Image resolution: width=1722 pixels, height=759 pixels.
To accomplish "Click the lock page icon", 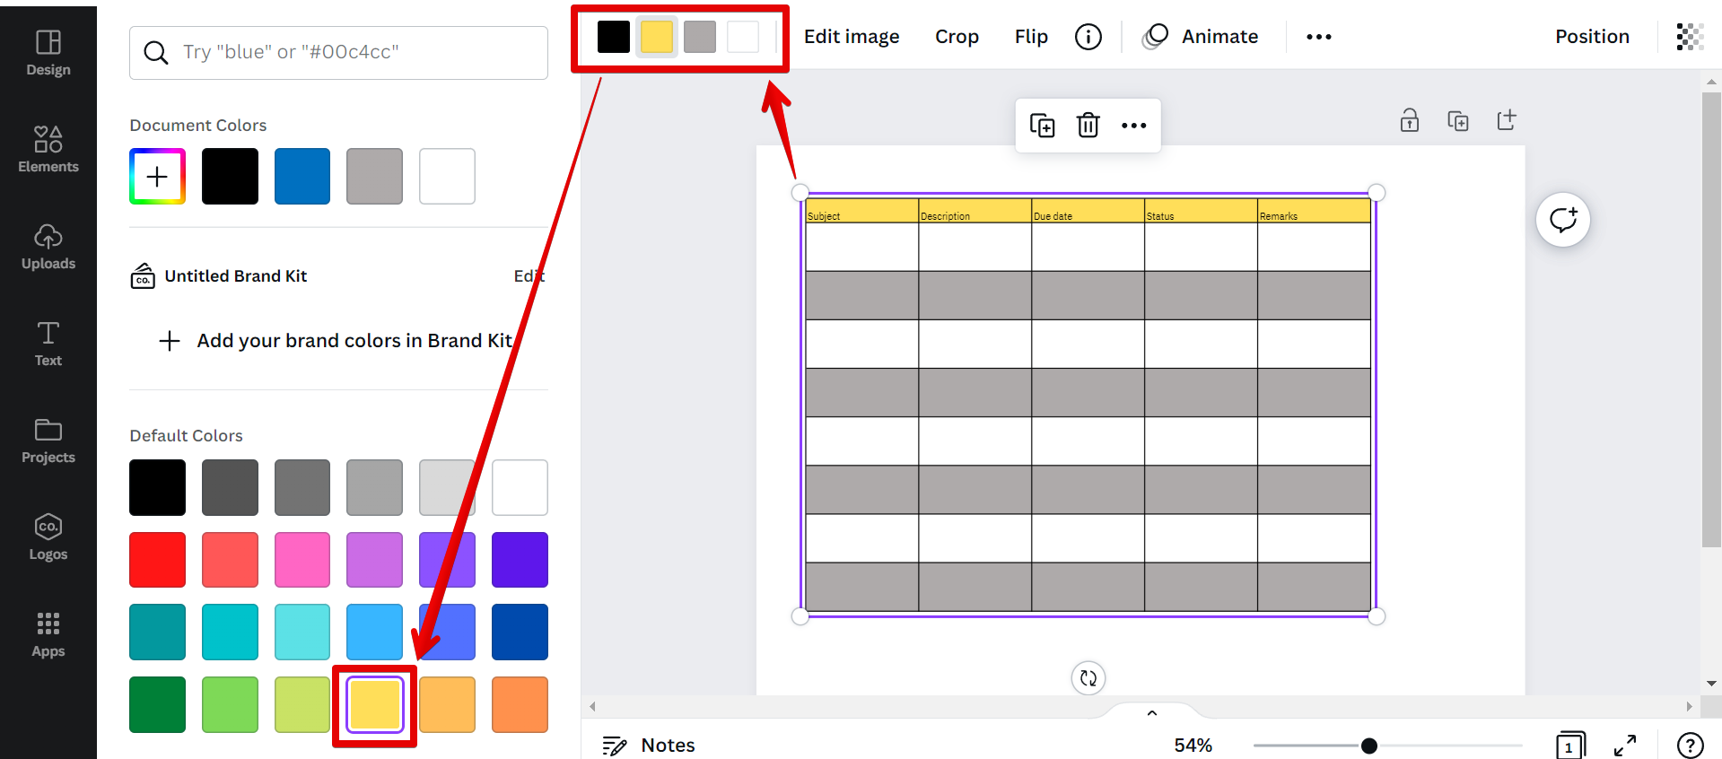I will tap(1409, 120).
